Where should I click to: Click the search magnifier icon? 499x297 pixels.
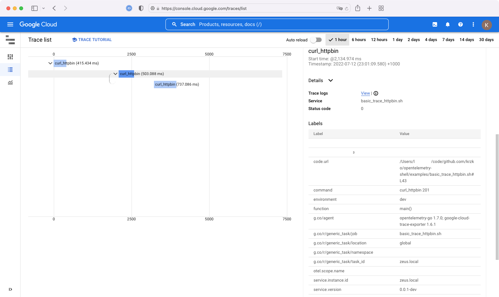tap(174, 24)
